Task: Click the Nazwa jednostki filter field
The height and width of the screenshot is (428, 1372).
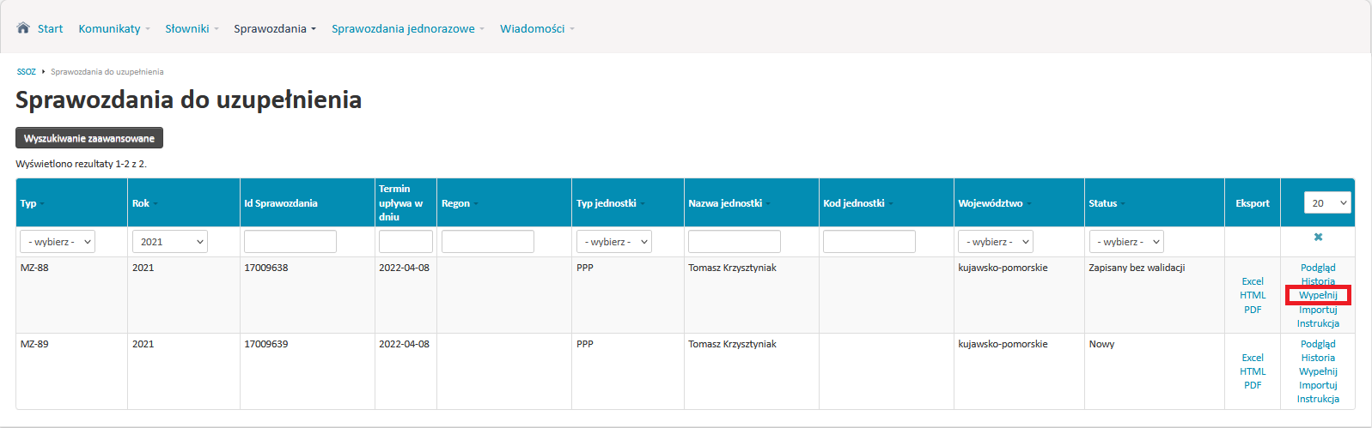Action: point(735,242)
